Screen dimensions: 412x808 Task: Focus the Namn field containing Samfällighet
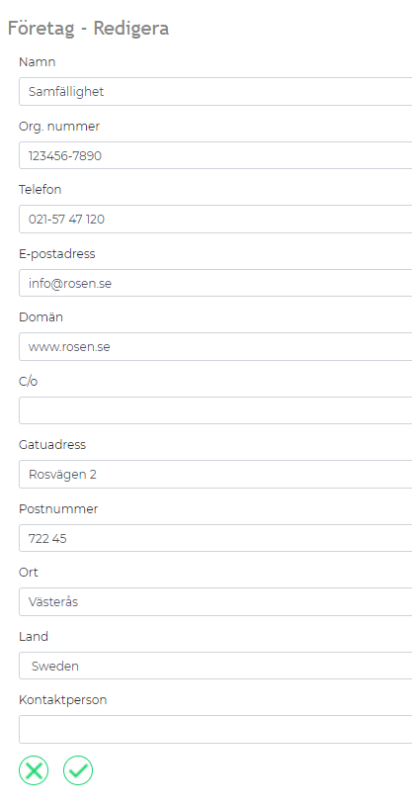[215, 92]
